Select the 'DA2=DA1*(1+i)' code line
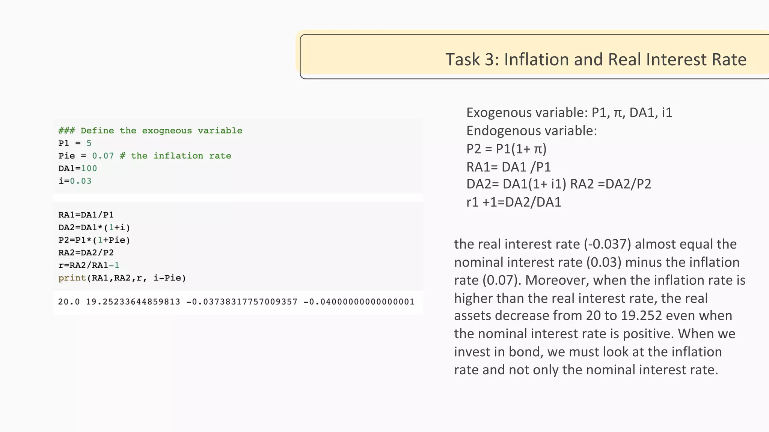This screenshot has height=432, width=769. (x=94, y=228)
